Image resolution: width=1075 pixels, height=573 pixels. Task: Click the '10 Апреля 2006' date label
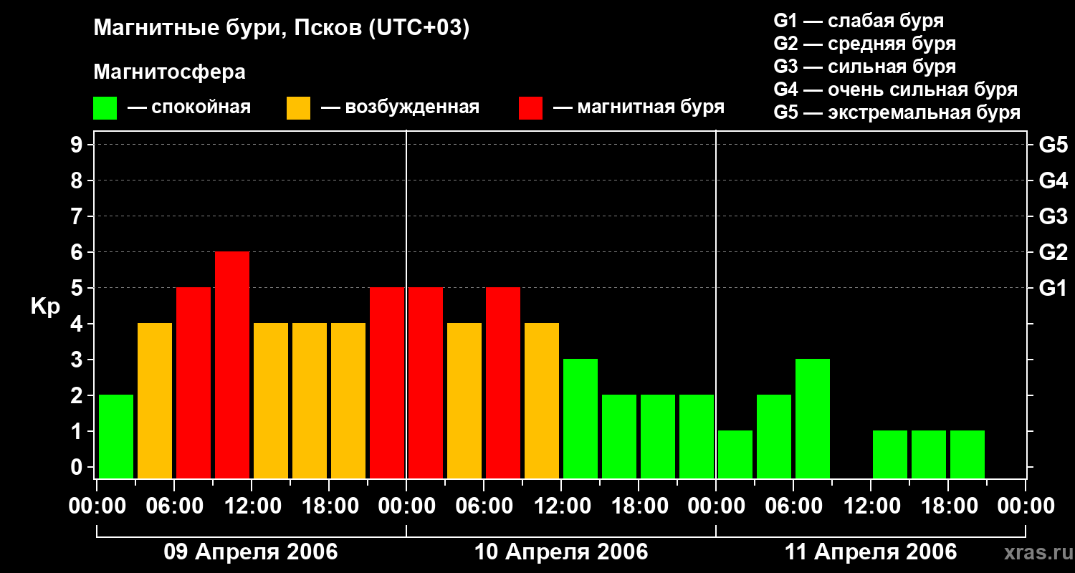(561, 552)
